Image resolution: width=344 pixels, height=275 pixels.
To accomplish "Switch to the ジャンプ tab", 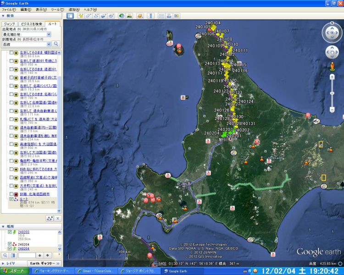I will coord(10,24).
